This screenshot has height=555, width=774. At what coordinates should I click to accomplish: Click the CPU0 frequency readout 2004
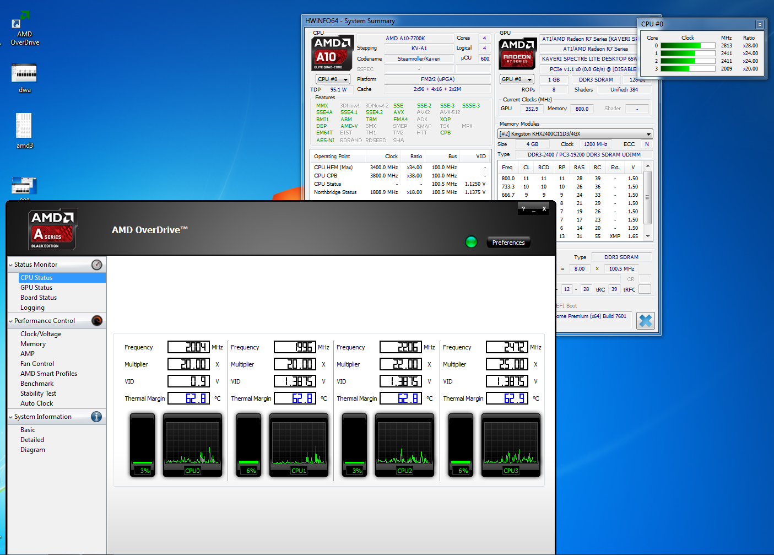tap(188, 347)
